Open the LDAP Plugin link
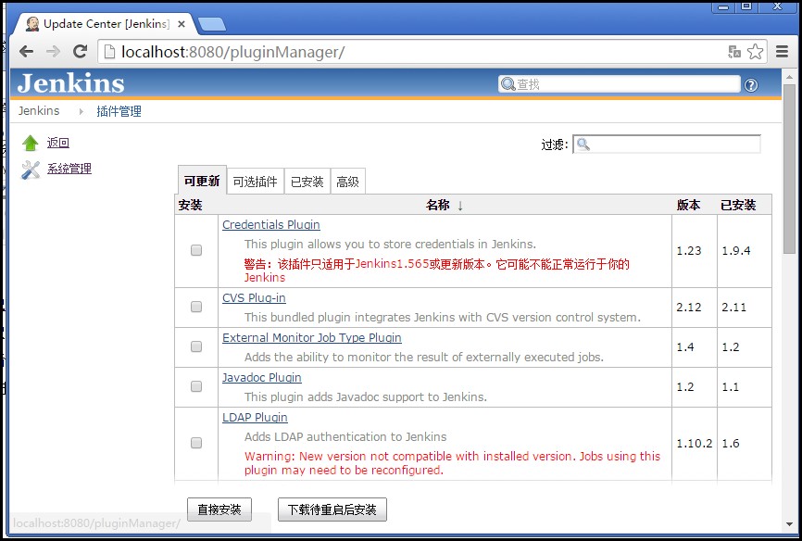 (255, 418)
